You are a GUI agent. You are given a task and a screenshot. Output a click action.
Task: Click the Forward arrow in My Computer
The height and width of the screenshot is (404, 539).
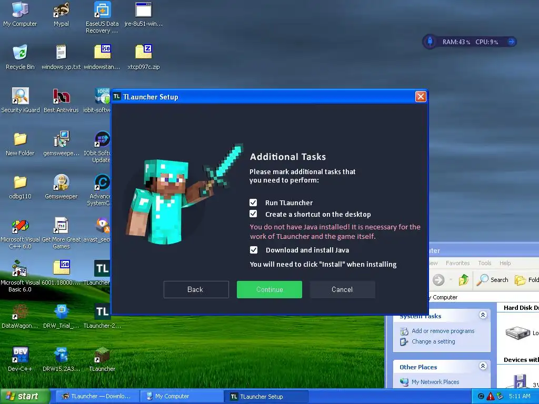coord(438,280)
